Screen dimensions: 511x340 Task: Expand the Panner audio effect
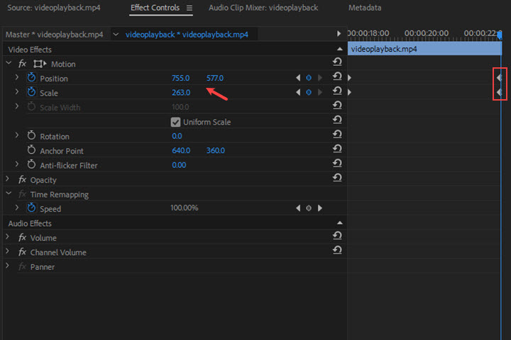(x=7, y=266)
